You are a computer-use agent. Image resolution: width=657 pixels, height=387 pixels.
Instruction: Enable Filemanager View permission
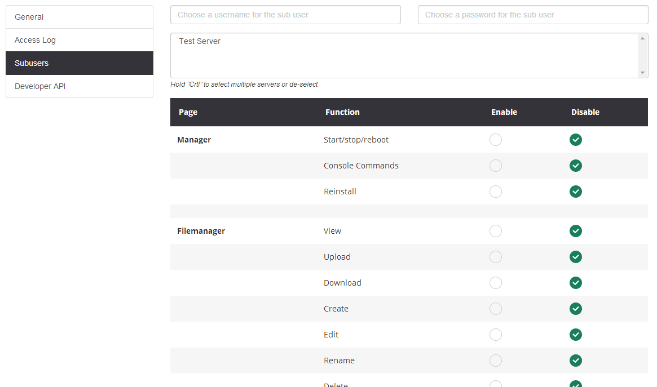pos(496,231)
